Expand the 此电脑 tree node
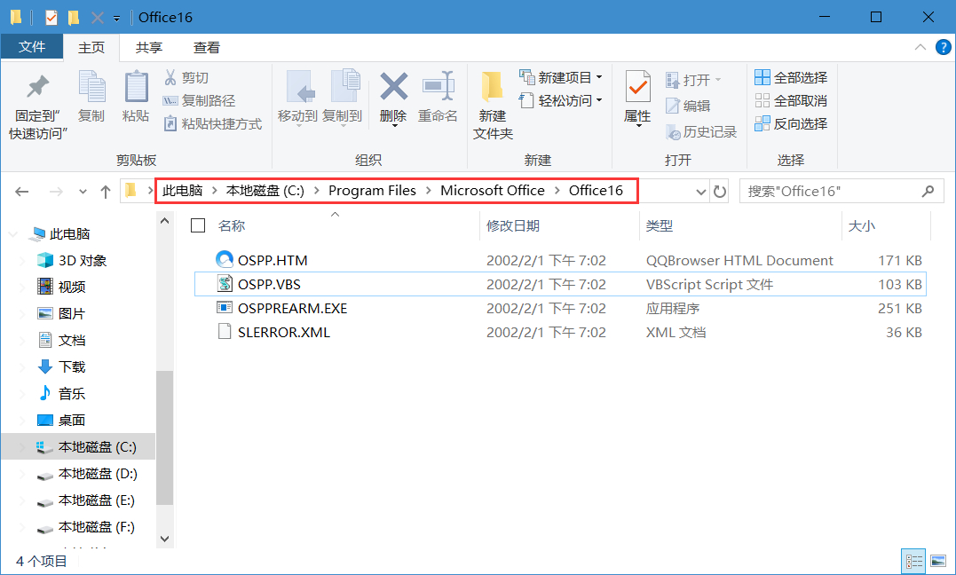This screenshot has height=575, width=956. coord(12,233)
